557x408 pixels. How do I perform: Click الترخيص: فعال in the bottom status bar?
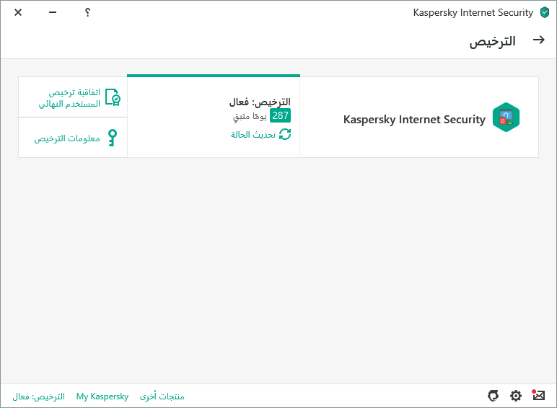pos(38,396)
